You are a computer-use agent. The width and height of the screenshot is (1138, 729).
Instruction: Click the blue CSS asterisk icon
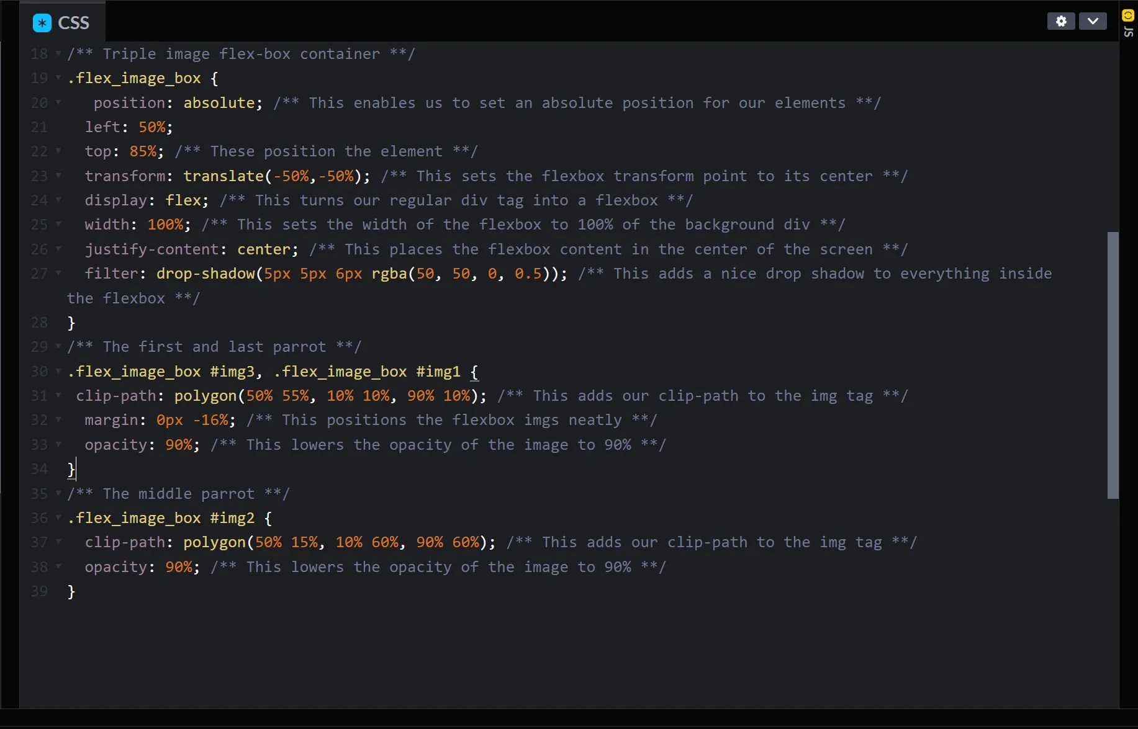41,22
